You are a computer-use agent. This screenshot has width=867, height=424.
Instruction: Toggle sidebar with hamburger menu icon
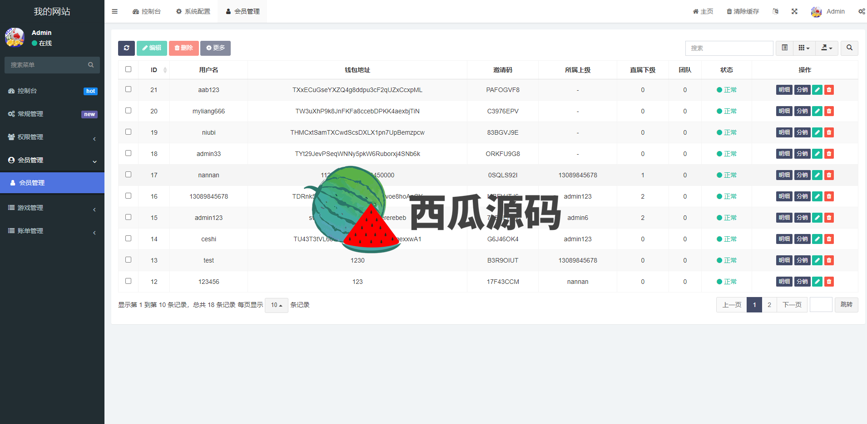[114, 11]
